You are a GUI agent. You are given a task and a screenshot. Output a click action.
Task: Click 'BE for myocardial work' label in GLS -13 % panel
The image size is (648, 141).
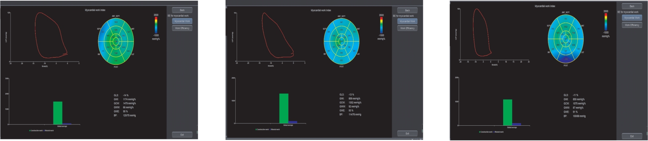pos(403,16)
